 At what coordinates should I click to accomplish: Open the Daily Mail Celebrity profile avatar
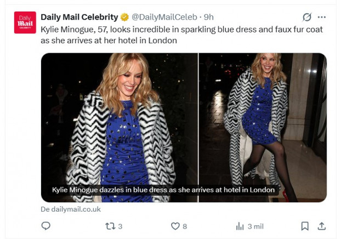tap(25, 22)
